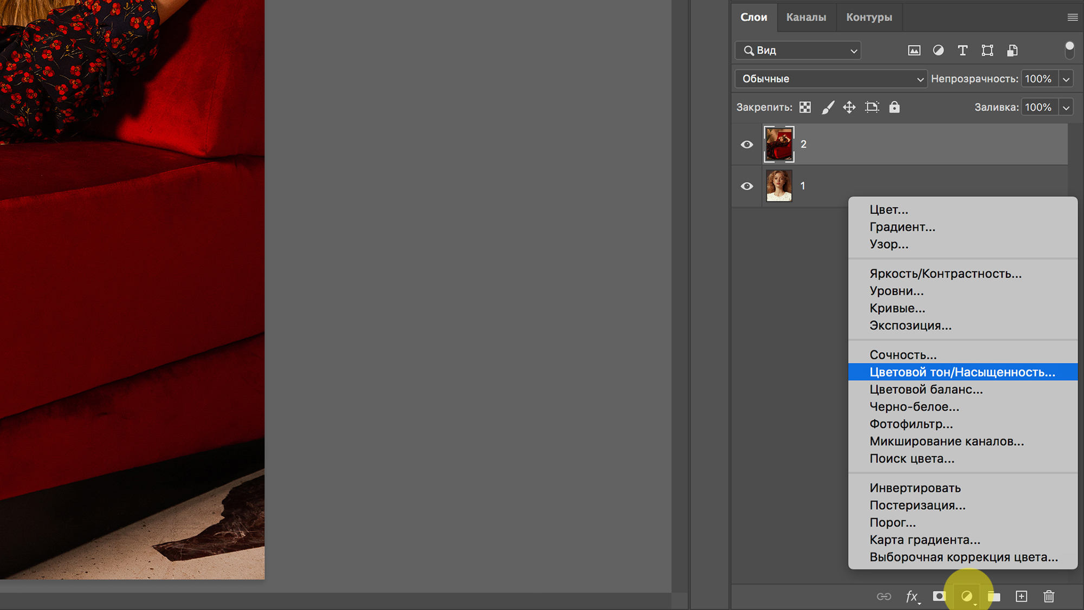Viewport: 1084px width, 610px height.
Task: Create a new layer with plus icon
Action: pos(1021,596)
